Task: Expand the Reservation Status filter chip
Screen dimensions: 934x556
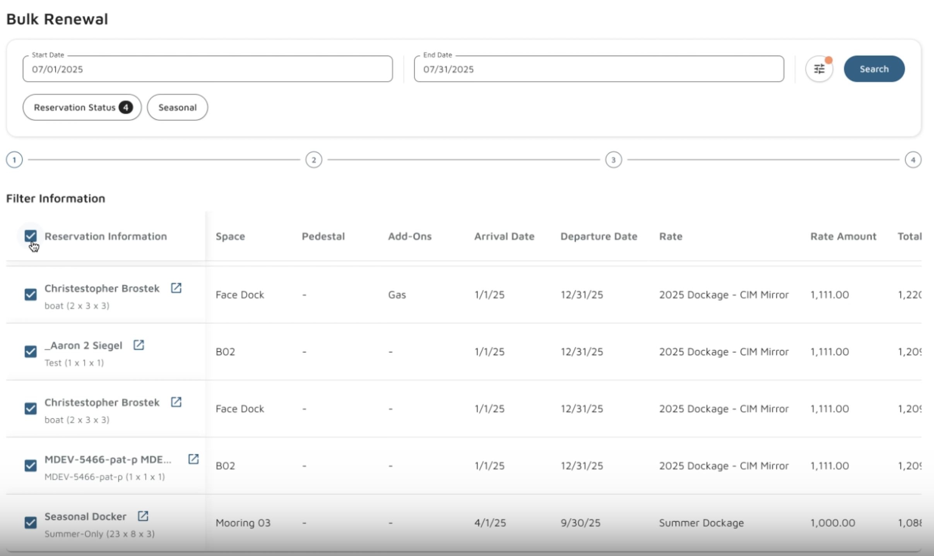Action: coord(82,107)
